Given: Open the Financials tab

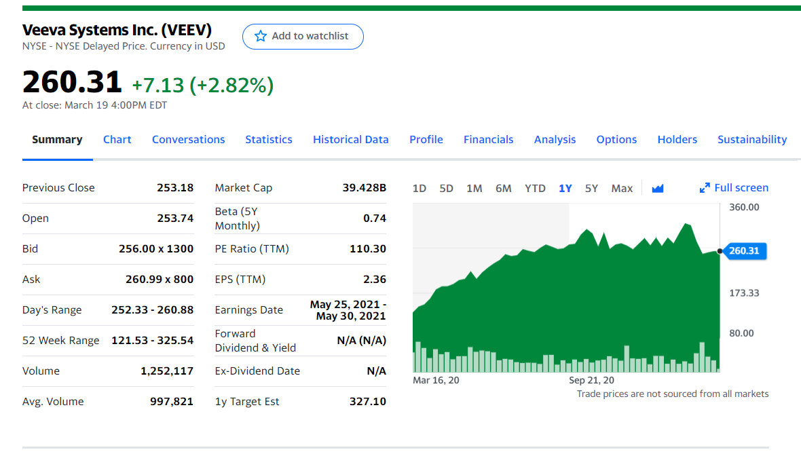Looking at the screenshot, I should [x=488, y=139].
